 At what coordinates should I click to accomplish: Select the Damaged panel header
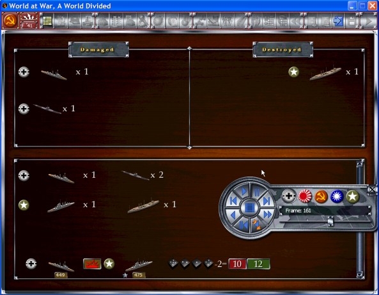coord(98,50)
